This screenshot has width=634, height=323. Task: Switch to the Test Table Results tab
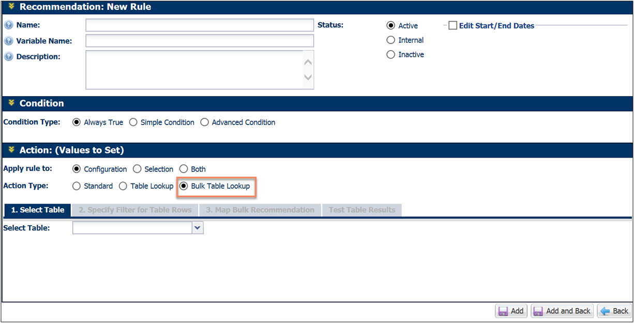(x=361, y=210)
